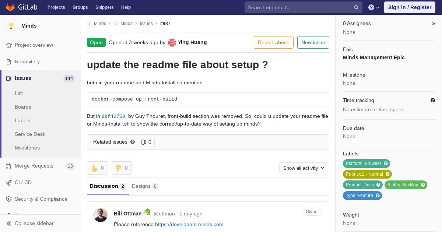Open commit link 8bf42768
Screen dimensions: 442x232
(113, 116)
